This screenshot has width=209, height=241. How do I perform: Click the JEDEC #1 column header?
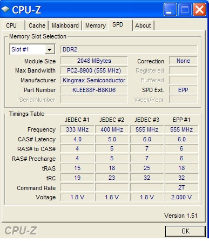point(77,120)
